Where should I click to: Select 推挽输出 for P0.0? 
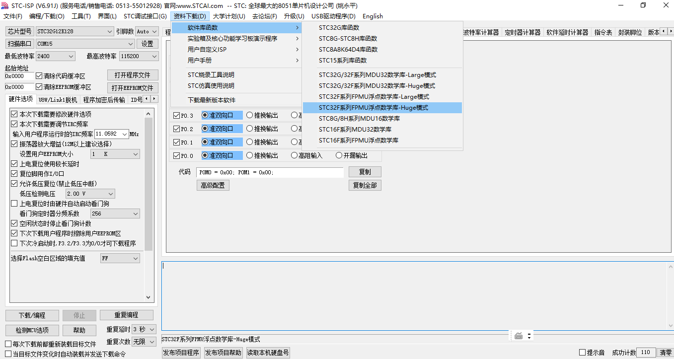pyautogui.click(x=249, y=155)
